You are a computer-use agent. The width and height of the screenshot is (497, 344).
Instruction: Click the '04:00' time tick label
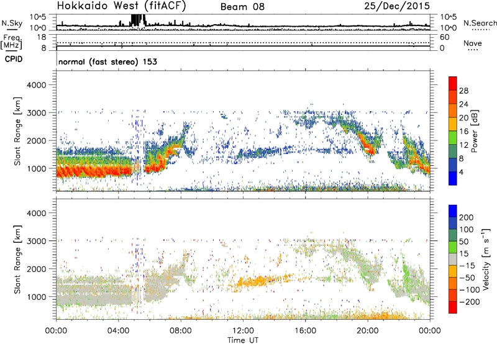pos(118,331)
